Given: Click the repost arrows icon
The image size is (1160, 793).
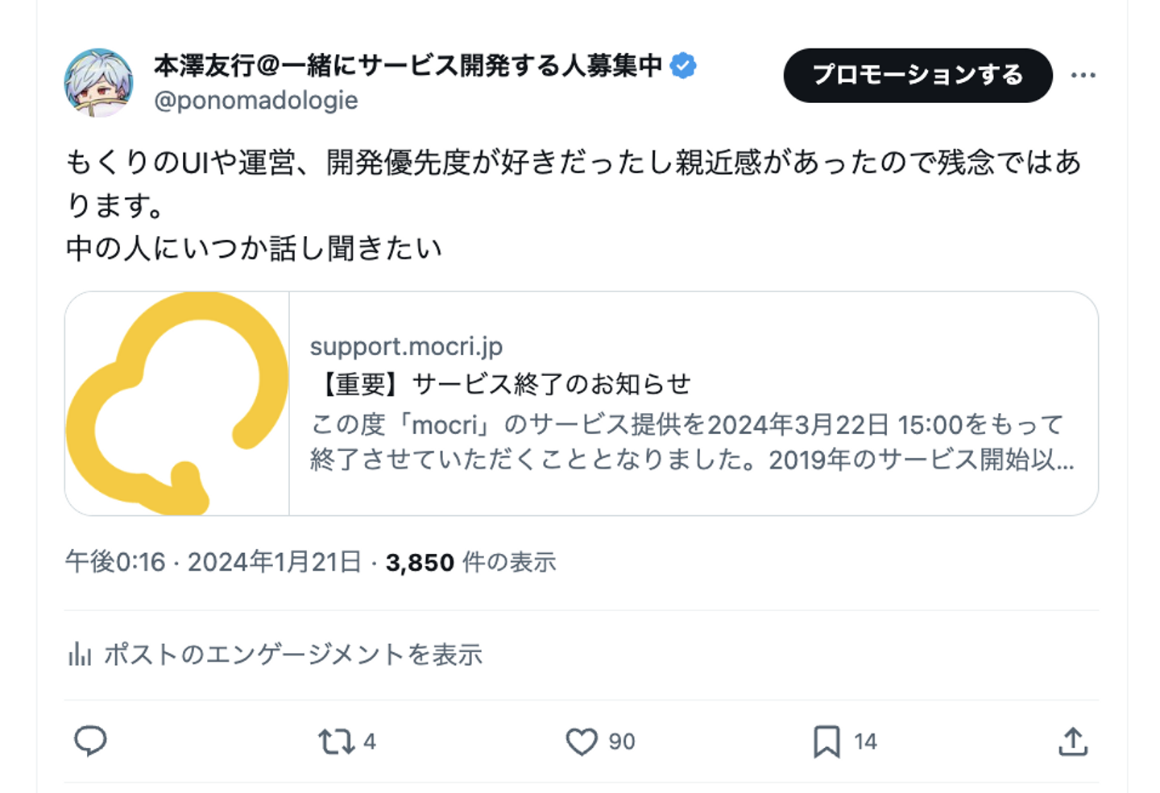Looking at the screenshot, I should coord(336,741).
